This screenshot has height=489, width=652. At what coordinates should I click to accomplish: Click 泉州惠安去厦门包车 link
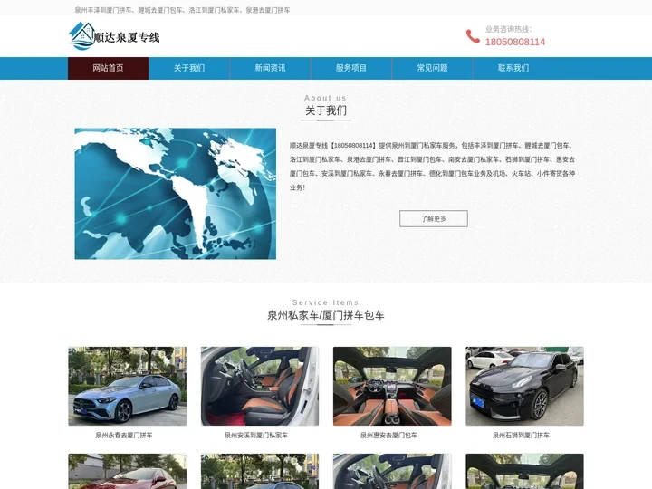click(x=388, y=436)
